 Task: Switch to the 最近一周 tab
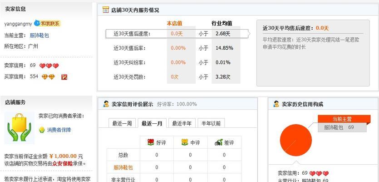tap(122, 123)
